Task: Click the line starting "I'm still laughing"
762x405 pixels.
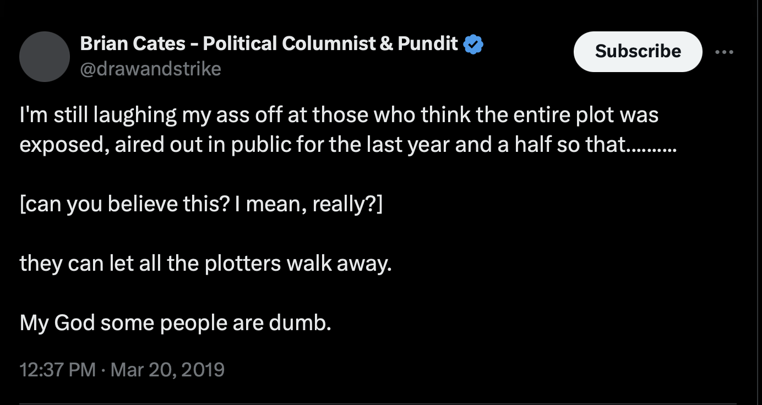Action: click(339, 116)
